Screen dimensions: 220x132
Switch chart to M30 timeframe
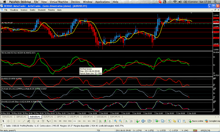(70, 121)
